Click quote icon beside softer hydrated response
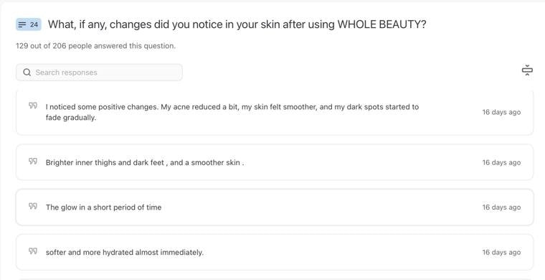 point(33,251)
